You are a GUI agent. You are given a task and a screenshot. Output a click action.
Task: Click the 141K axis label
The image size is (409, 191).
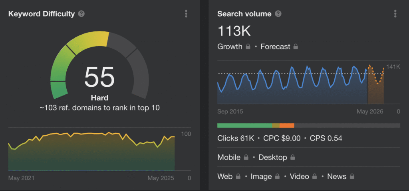[x=393, y=67]
